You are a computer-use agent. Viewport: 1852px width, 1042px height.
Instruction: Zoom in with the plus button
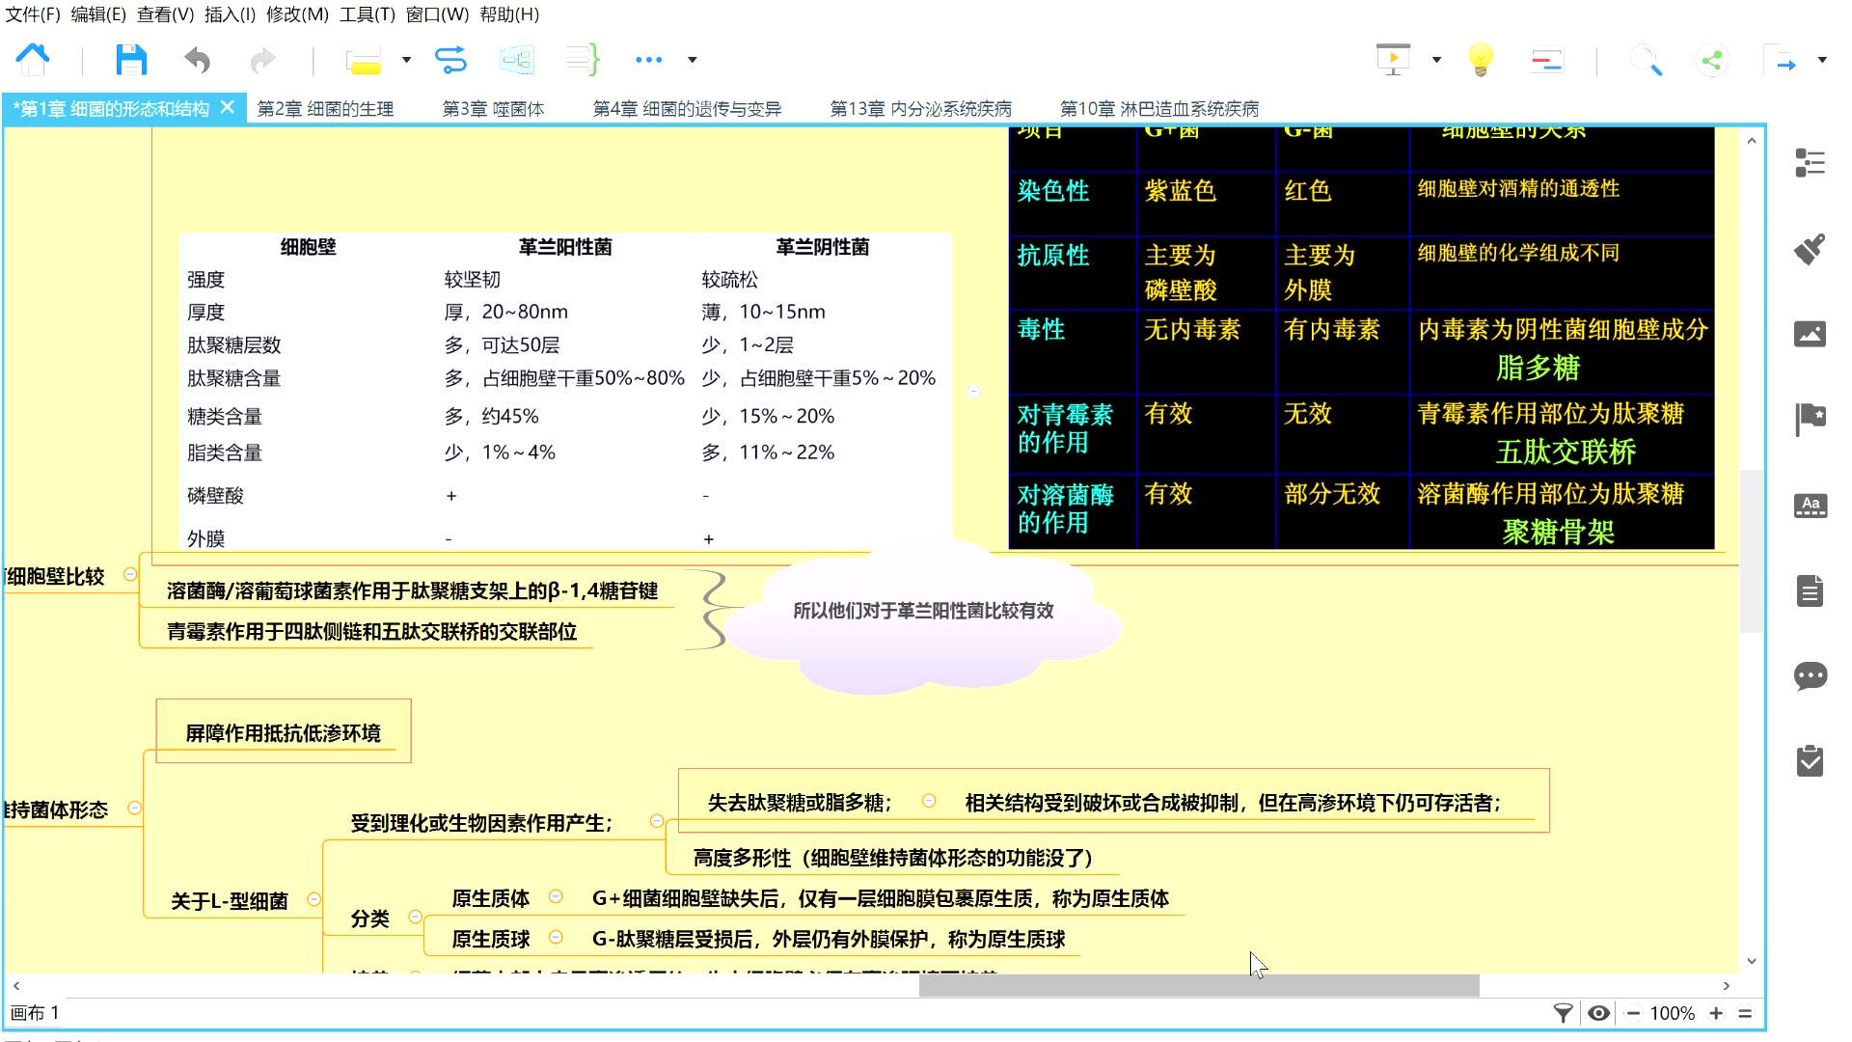(1716, 1013)
